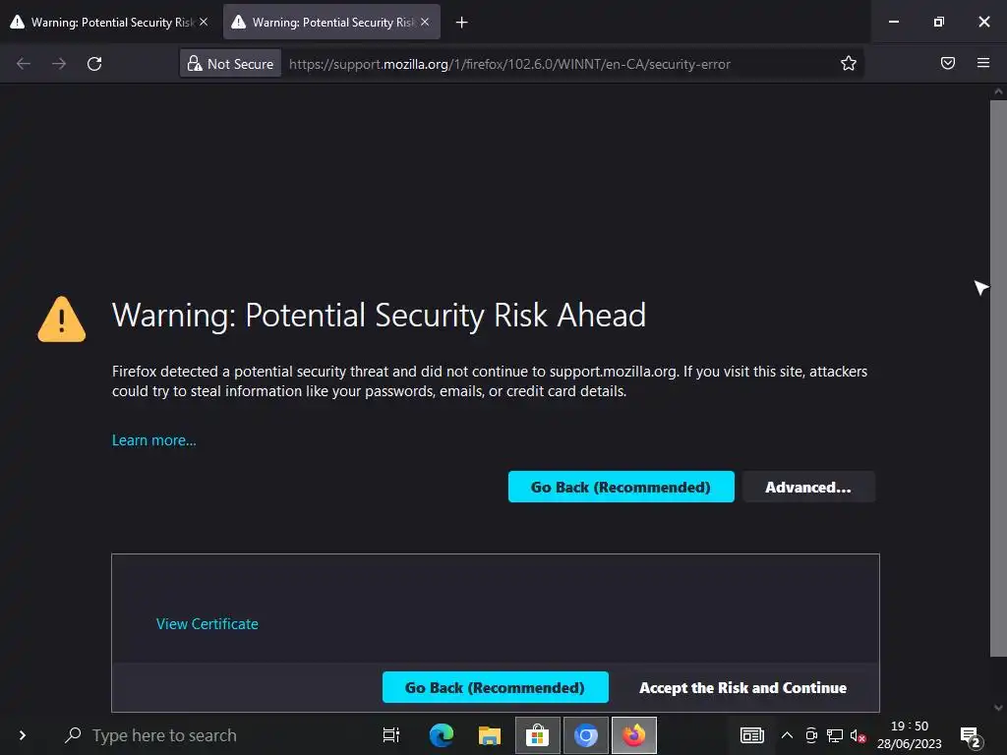
Task: Open the Firefox application menu
Action: pos(982,63)
